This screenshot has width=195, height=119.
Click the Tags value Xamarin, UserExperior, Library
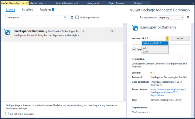[166, 100]
